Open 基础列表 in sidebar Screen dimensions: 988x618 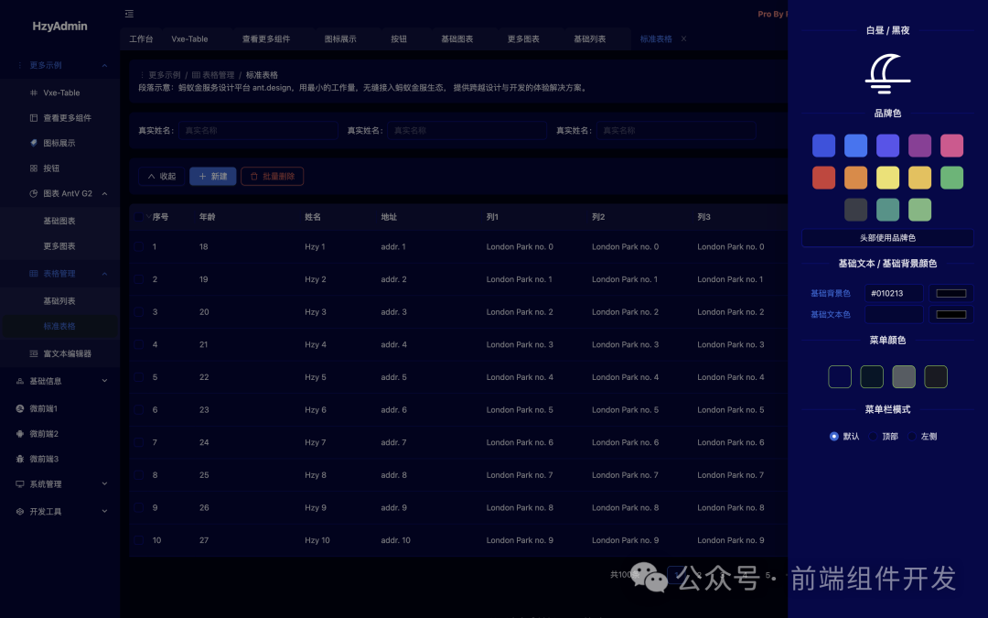59,301
